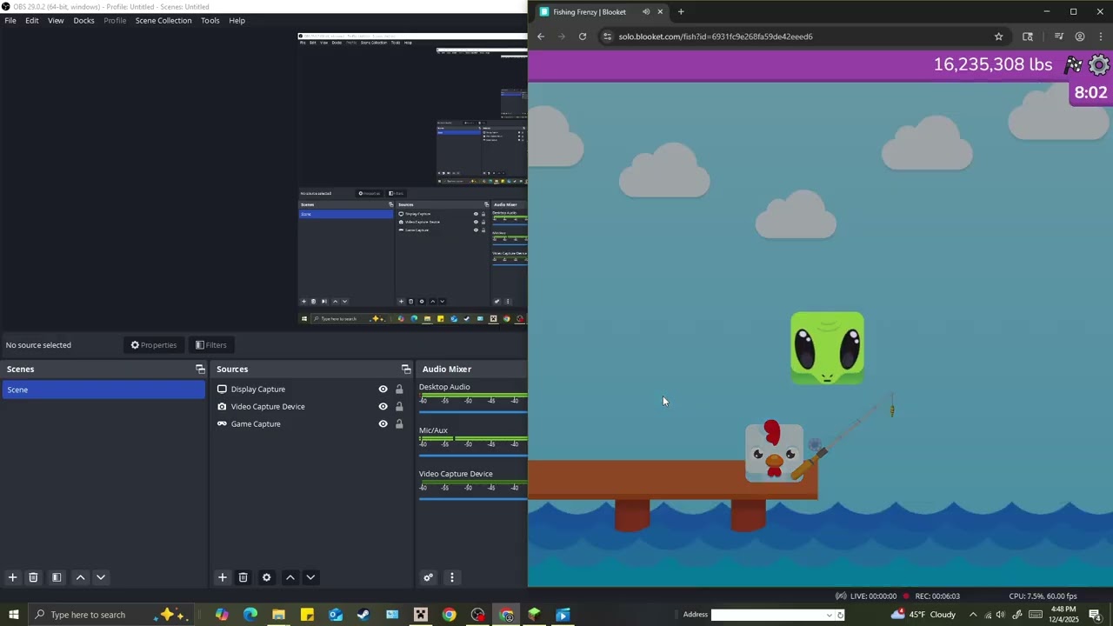The height and width of the screenshot is (626, 1113).
Task: Add a new source with plus button
Action: (x=223, y=577)
